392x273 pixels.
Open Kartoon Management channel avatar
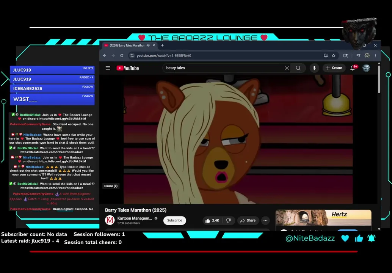(x=110, y=220)
